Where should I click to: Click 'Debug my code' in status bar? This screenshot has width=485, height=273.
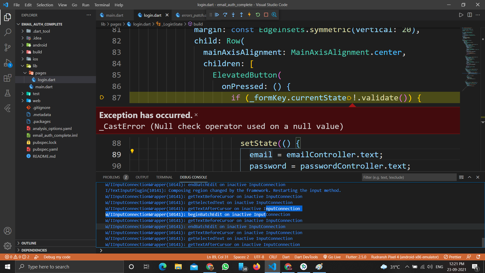click(57, 257)
